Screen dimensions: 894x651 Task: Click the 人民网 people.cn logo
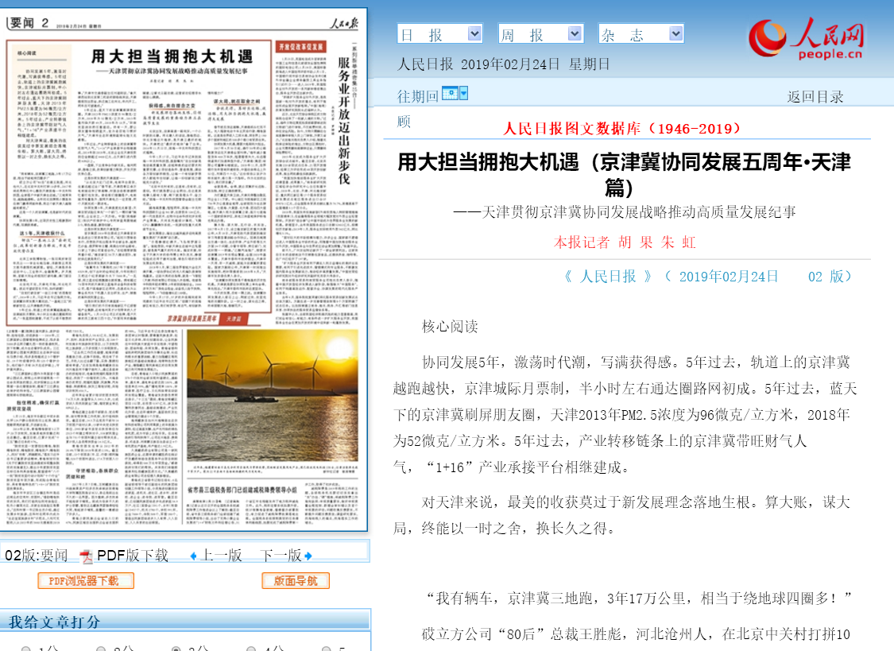tap(807, 38)
